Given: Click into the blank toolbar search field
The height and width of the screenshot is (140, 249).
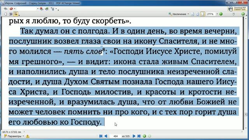Looking at the screenshot, I should [x=26, y=9].
